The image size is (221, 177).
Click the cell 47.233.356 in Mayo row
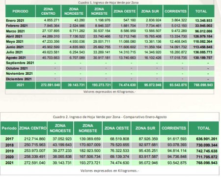point(51,41)
